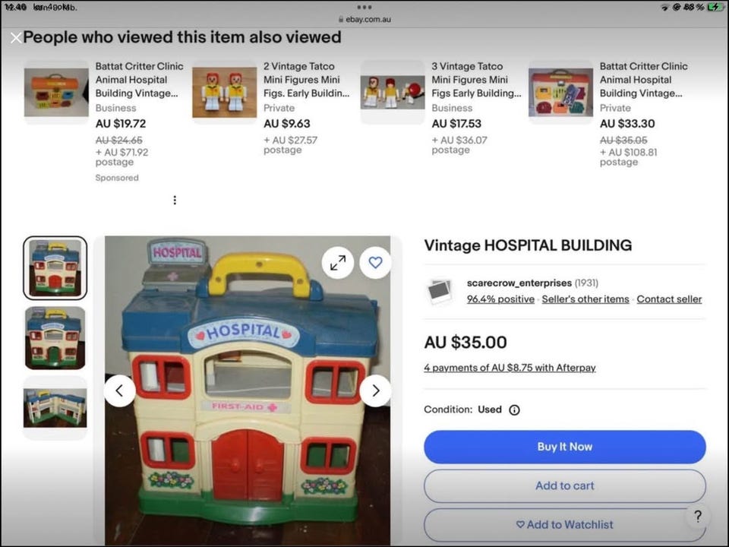This screenshot has width=729, height=547.
Task: Add item to Watchlist
Action: (x=564, y=525)
